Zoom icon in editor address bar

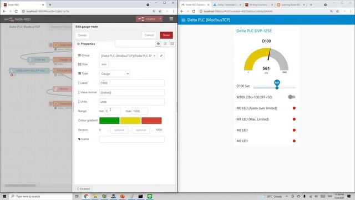[154, 11]
